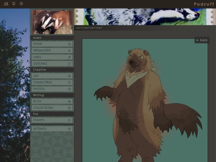Click the house icon beside HOME
The image size is (216, 162).
tap(69, 44)
